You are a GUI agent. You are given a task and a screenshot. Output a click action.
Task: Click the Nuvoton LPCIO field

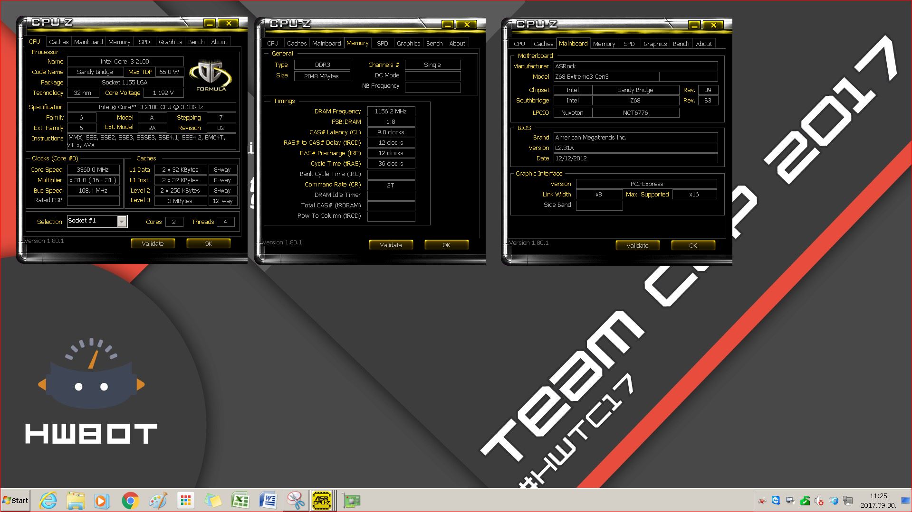click(x=573, y=112)
